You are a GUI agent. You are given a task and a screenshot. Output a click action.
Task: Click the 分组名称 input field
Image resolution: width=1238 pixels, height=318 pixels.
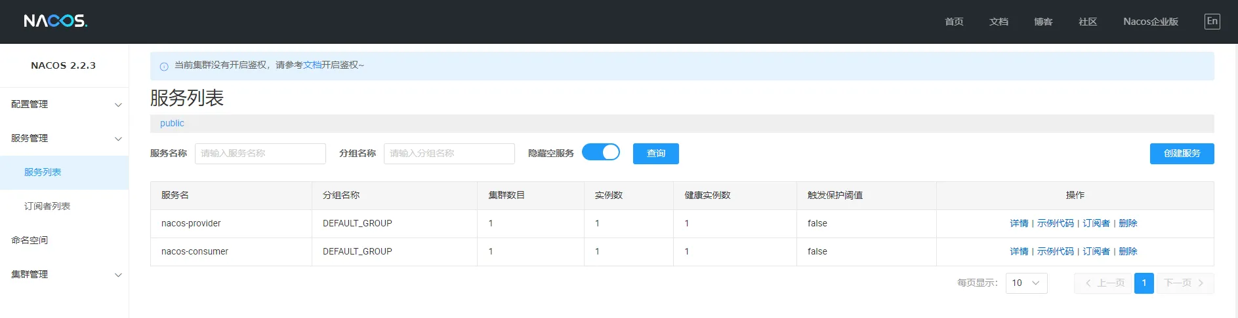point(449,154)
